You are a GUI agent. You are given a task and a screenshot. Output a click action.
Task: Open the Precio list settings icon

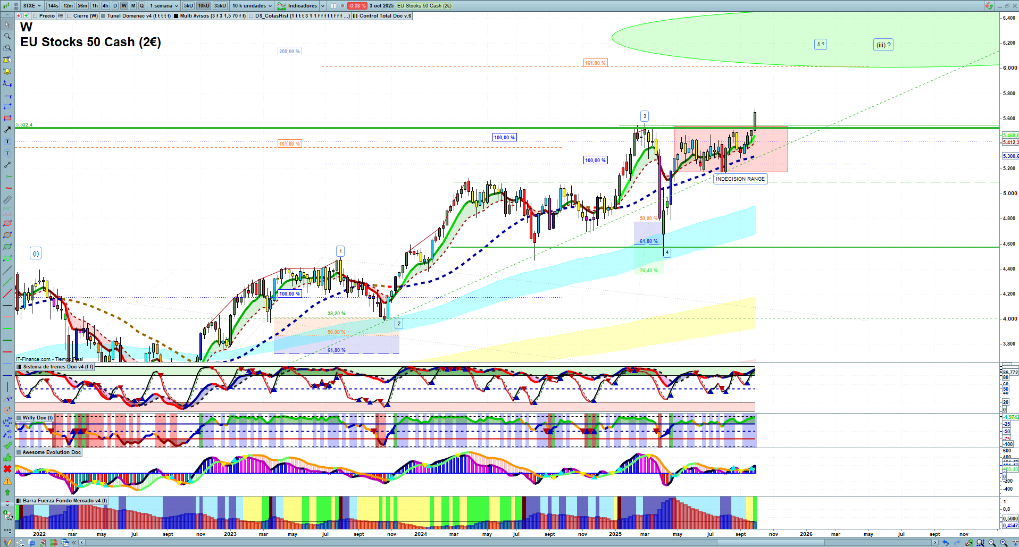click(x=61, y=16)
